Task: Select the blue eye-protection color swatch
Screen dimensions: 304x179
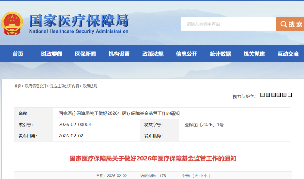Action: [268, 95]
